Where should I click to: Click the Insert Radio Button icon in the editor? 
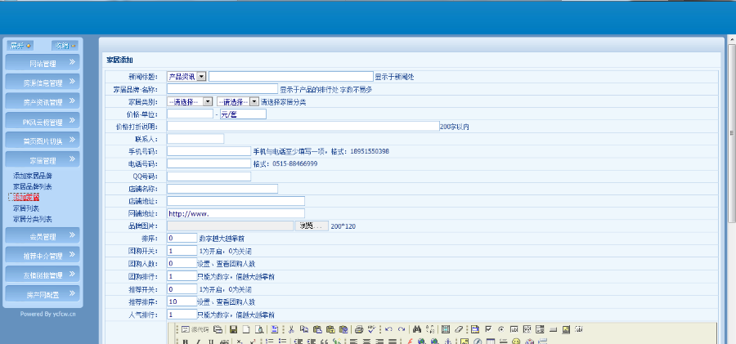tap(501, 329)
